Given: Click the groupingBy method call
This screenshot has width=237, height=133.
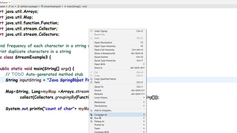Looking at the screenshot, I should tap(65, 98).
